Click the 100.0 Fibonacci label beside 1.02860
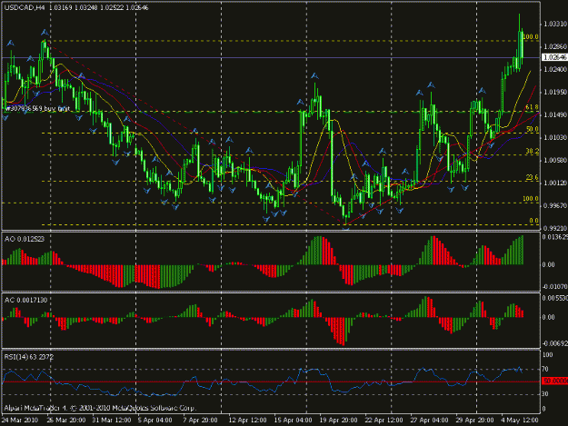The image size is (568, 426). point(531,37)
